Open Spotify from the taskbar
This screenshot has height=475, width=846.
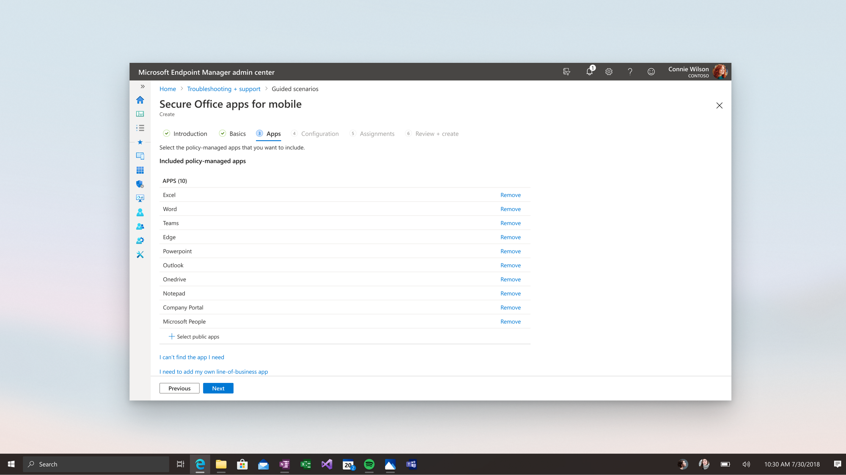[369, 464]
